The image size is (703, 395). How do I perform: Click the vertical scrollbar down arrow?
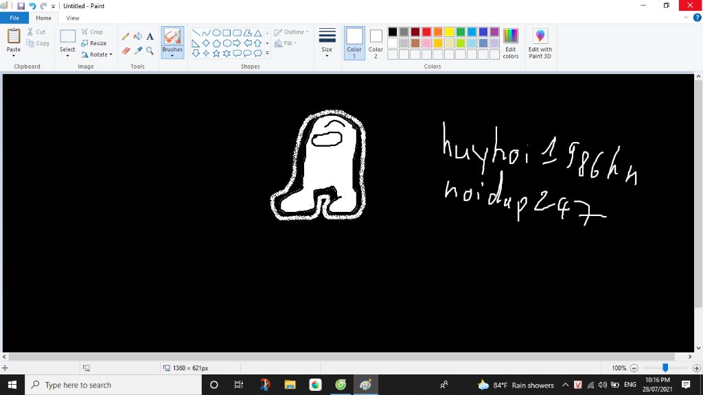click(x=698, y=348)
